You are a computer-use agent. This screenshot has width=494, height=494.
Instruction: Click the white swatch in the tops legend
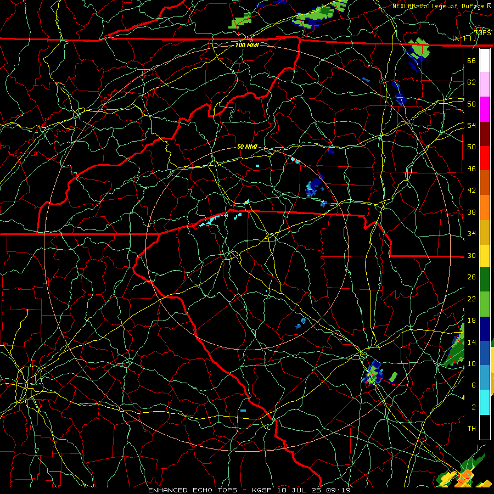click(x=485, y=60)
